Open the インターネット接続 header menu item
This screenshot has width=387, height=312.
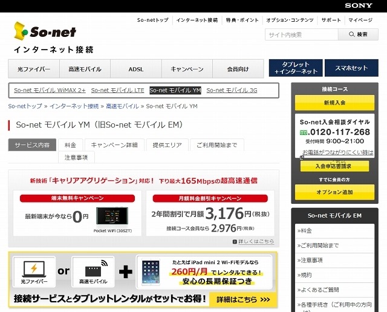pos(197,20)
